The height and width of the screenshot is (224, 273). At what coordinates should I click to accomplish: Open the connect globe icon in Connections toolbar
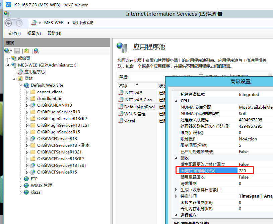tap(7, 51)
